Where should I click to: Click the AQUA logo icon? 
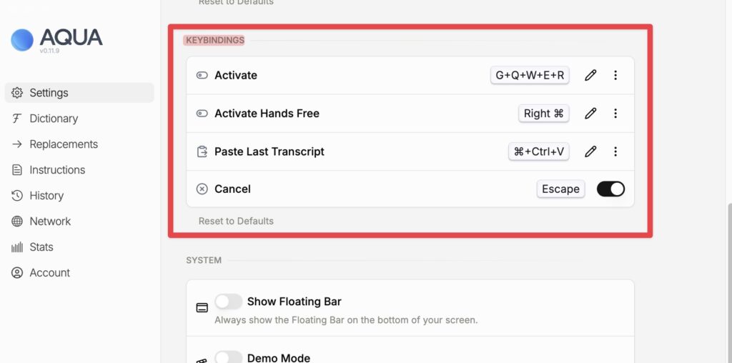[x=22, y=39]
